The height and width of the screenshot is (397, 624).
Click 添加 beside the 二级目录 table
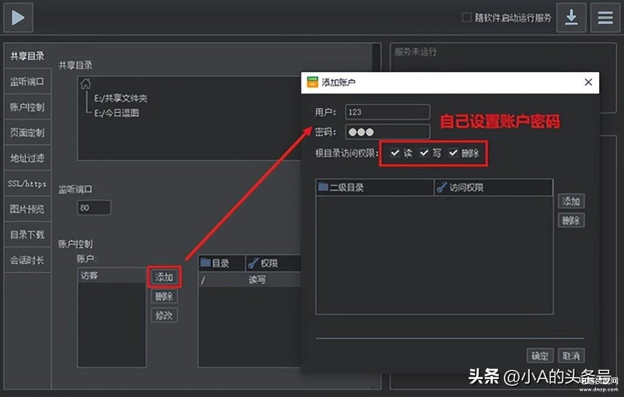coord(571,201)
